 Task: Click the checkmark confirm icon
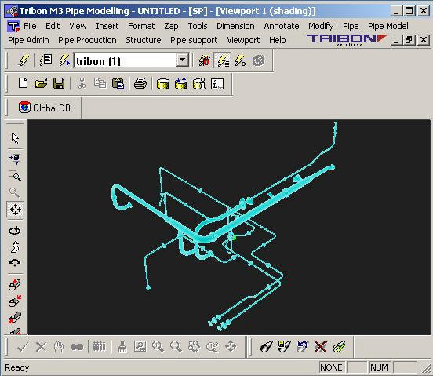(x=23, y=346)
